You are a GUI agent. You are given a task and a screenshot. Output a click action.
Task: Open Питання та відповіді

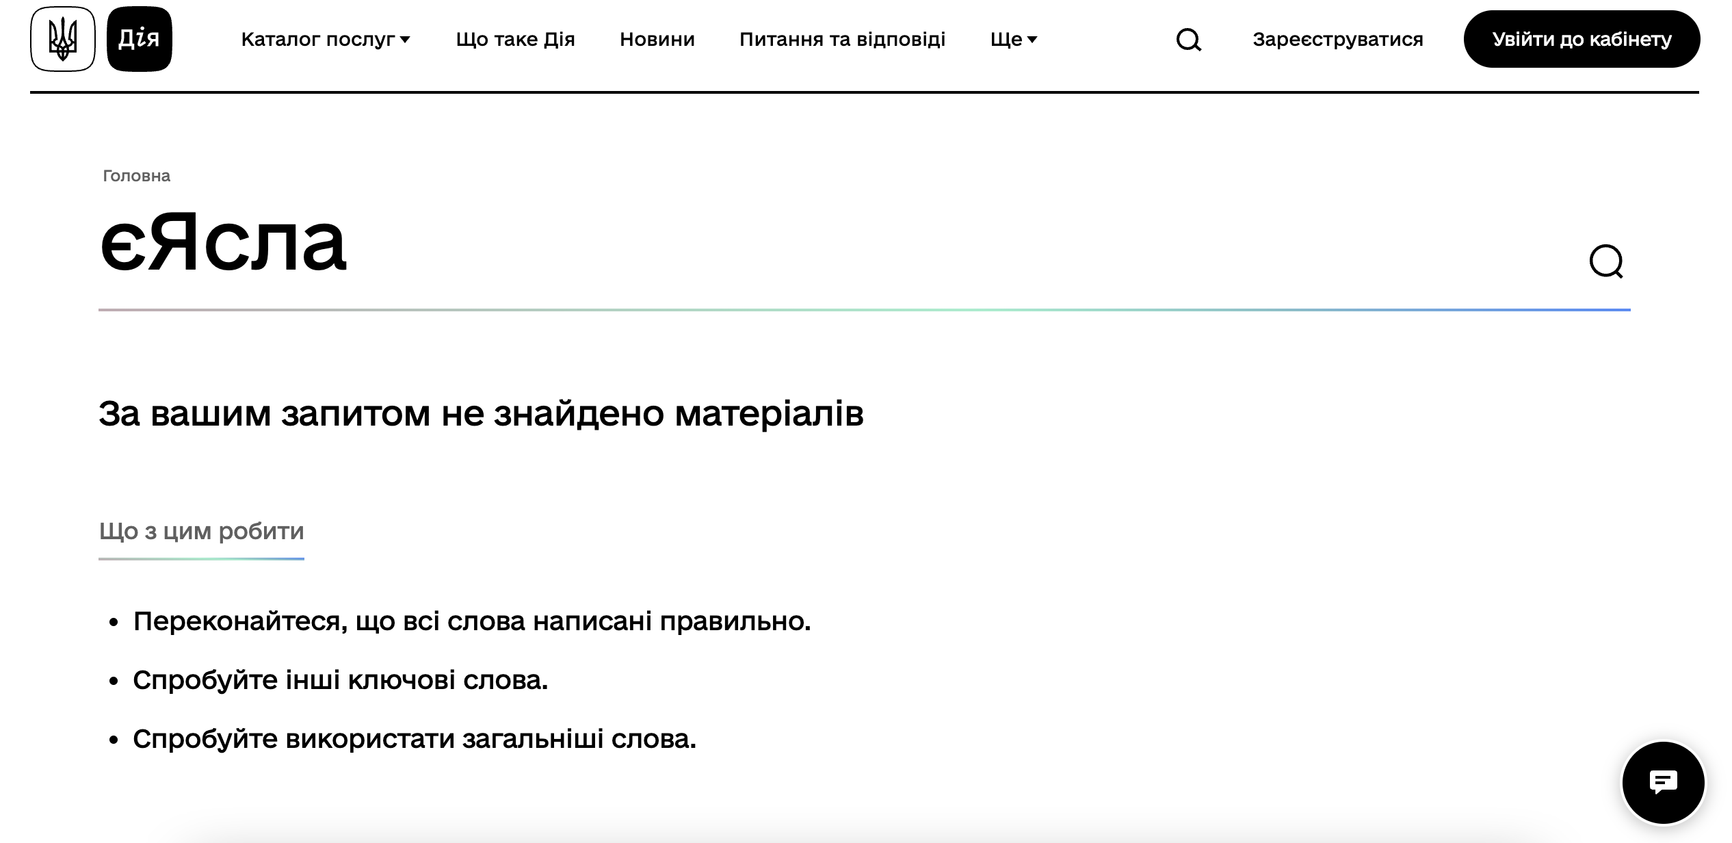(x=842, y=40)
